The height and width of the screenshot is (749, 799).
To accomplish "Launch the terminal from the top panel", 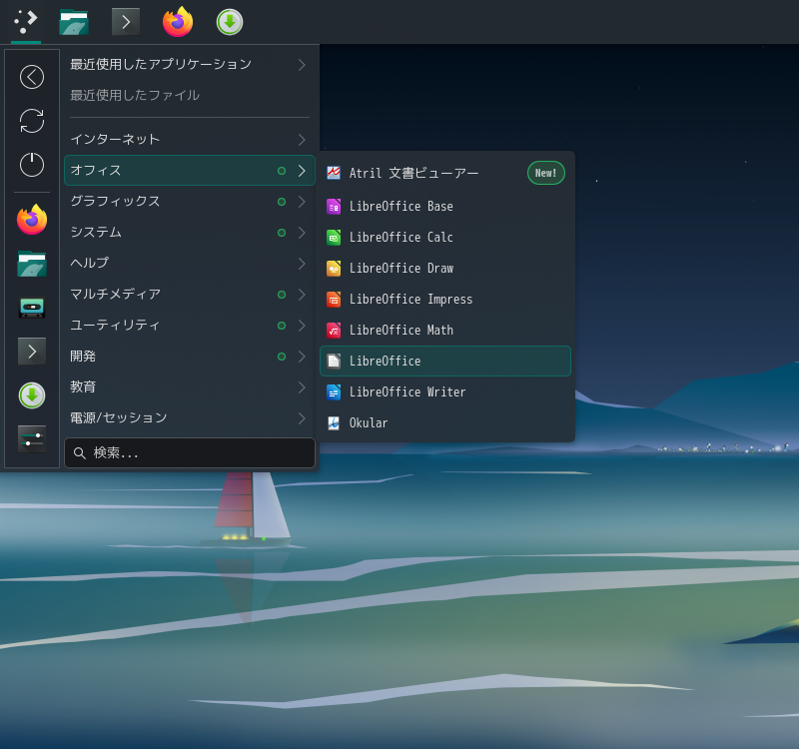I will pos(126,22).
